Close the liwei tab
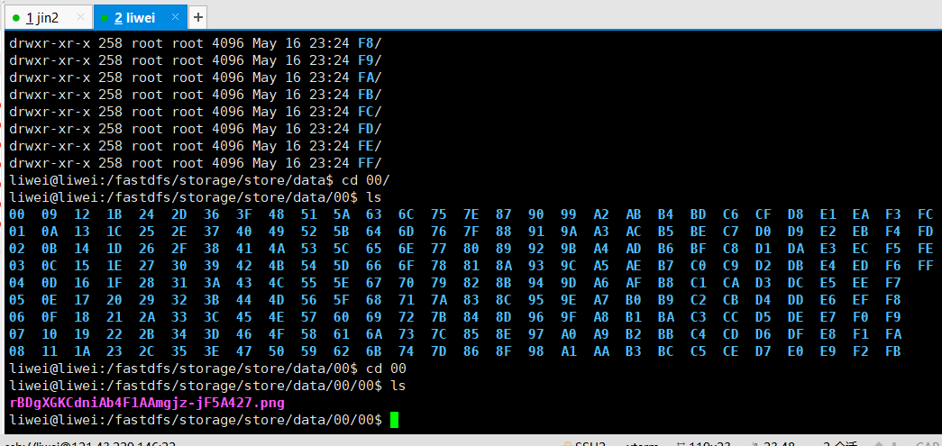This screenshot has height=446, width=942. (175, 17)
